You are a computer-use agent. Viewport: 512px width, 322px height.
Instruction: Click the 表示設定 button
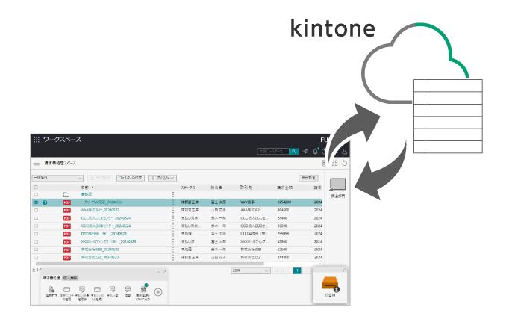tap(308, 178)
